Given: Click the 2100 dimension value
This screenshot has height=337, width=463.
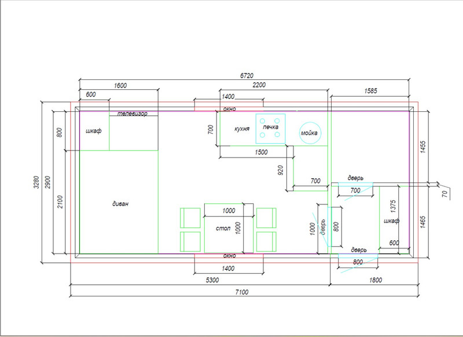Looking at the screenshot, I should coord(60,202).
